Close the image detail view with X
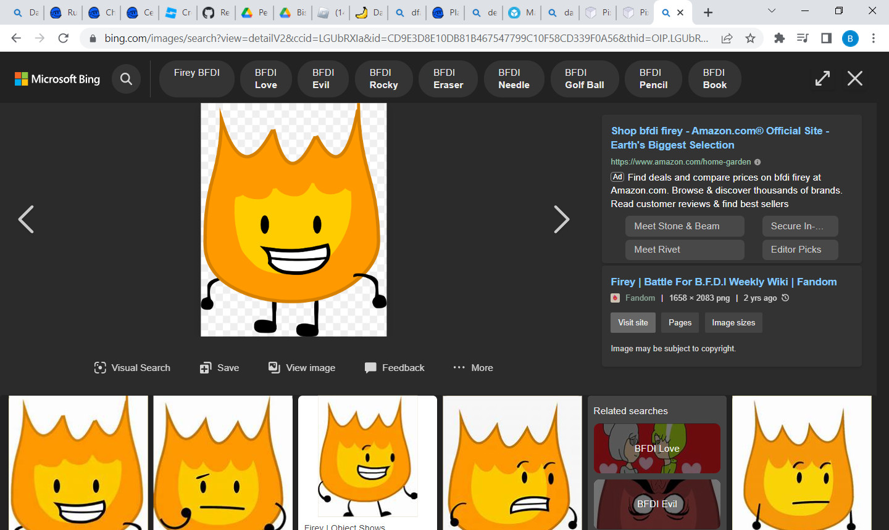 (x=855, y=78)
